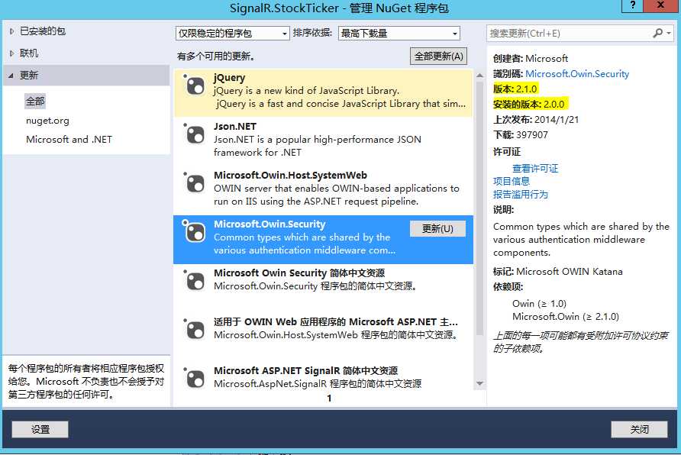This screenshot has height=455, width=681.
Task: Click the search magnifier icon
Action: 658,33
